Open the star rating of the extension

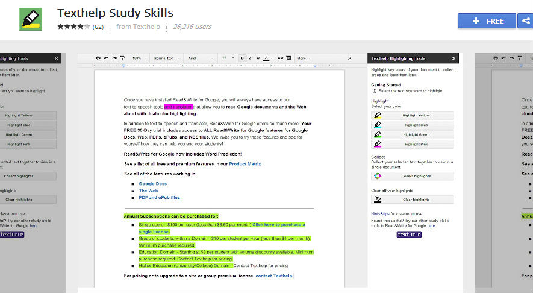[73, 27]
